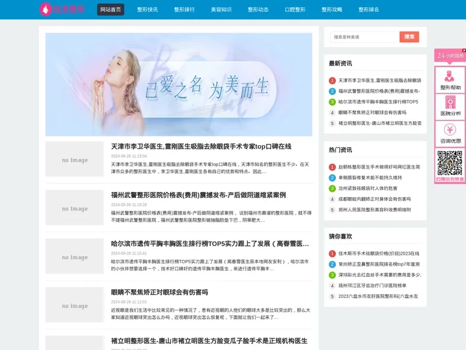Open 热门资讯 item 郑州人民医院整形美容科

375,210
